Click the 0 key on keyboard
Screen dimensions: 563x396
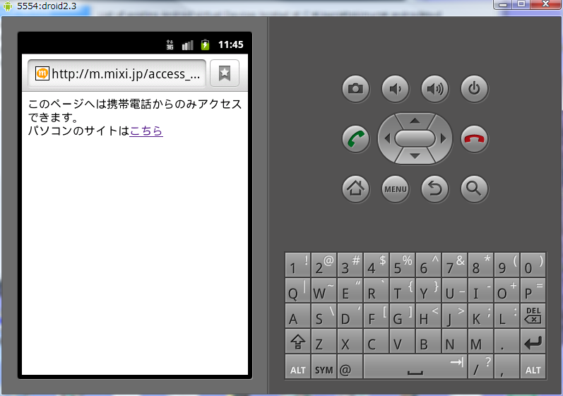click(533, 265)
